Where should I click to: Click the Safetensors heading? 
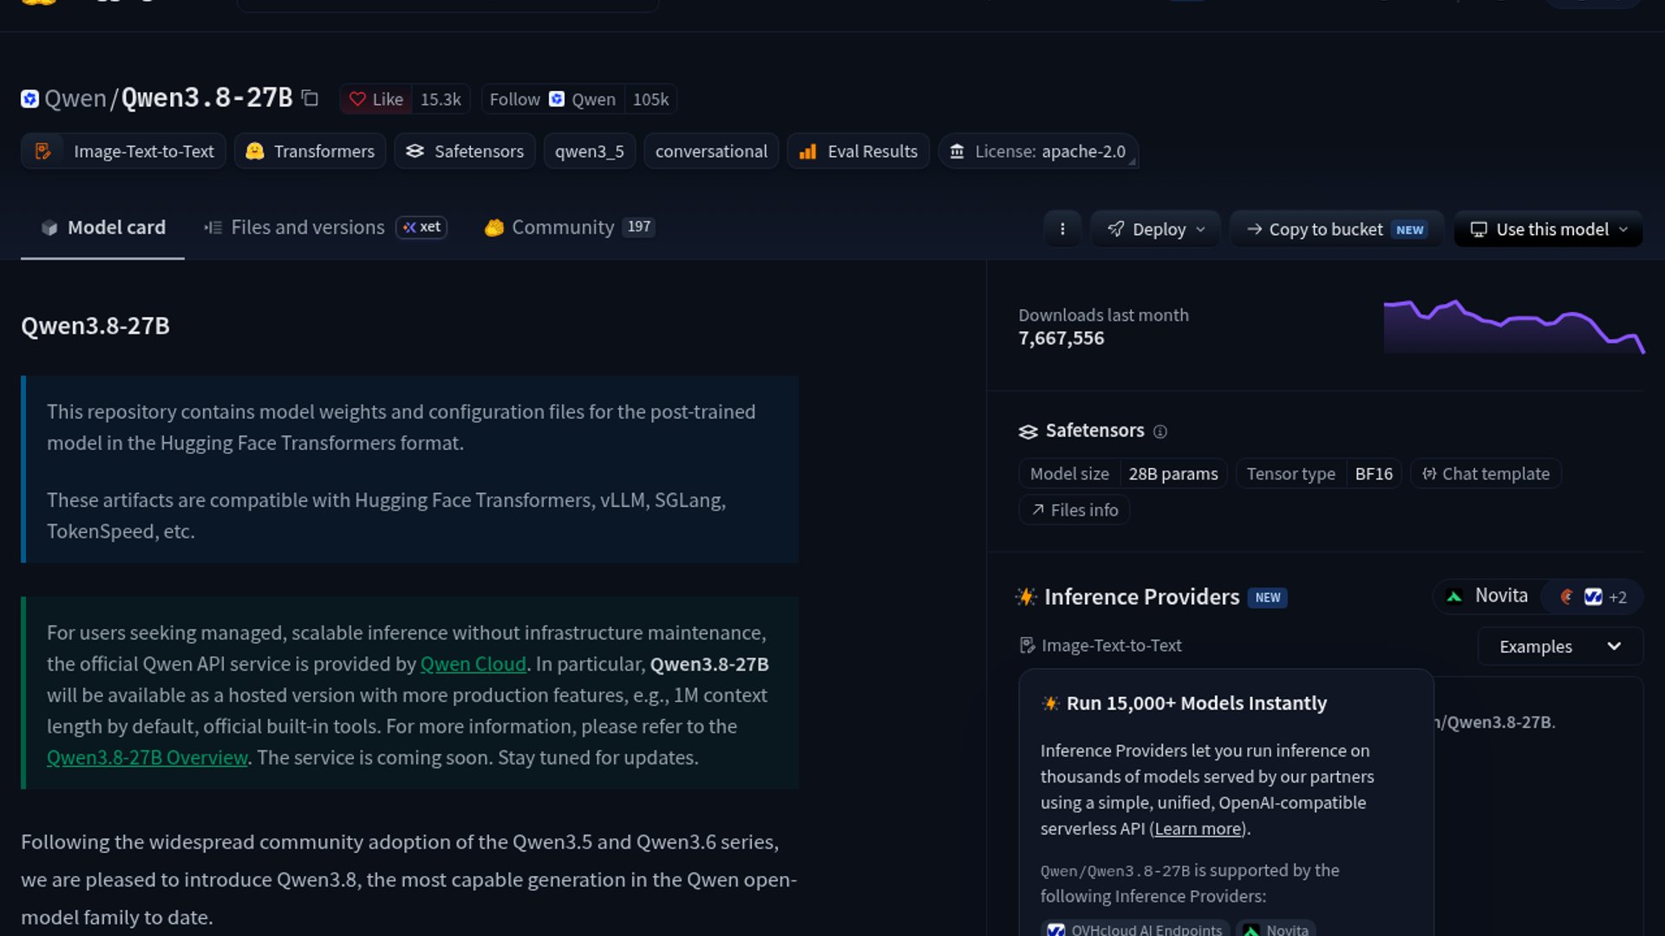tap(1094, 431)
